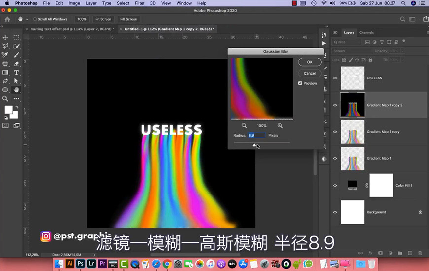Click the Fill Screen button
The height and width of the screenshot is (271, 429).
click(x=129, y=19)
